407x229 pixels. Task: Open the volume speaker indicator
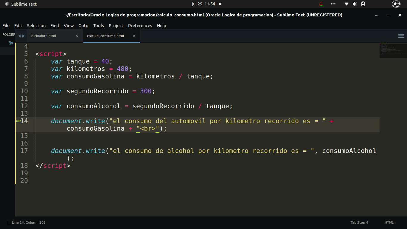(355, 4)
